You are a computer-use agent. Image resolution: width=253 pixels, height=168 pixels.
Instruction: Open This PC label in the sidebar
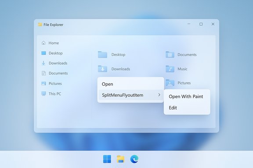click(x=55, y=94)
